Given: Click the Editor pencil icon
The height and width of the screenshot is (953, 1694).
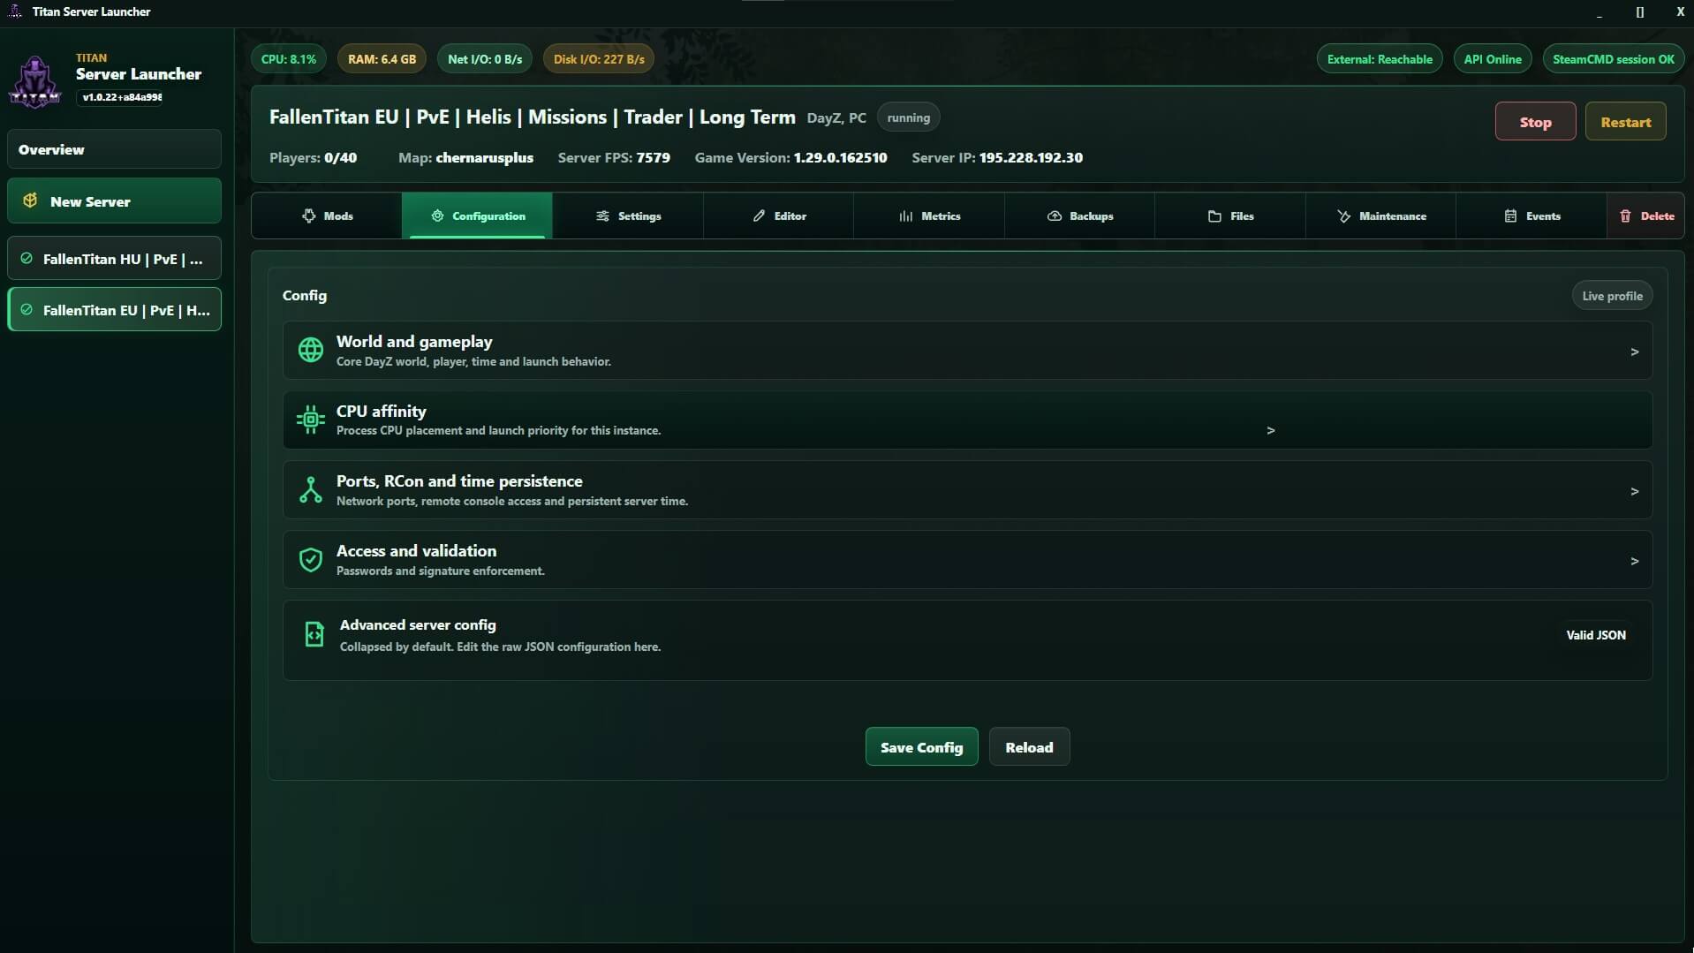Looking at the screenshot, I should pyautogui.click(x=759, y=216).
